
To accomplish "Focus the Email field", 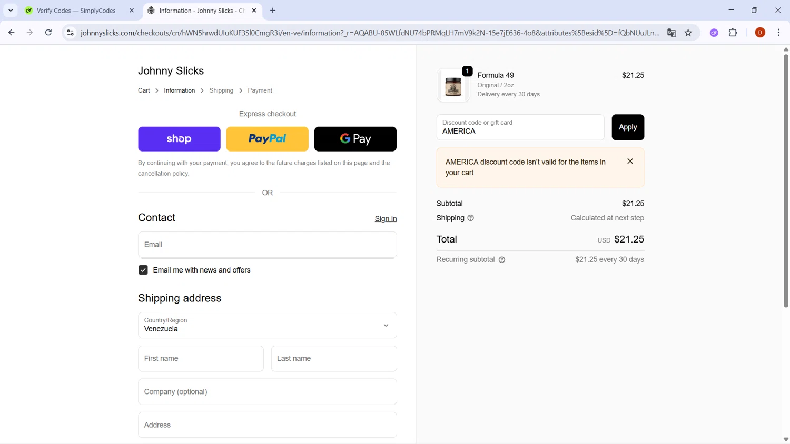I will coord(268,245).
